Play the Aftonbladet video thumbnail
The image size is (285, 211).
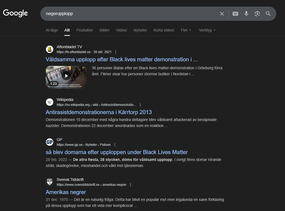(66, 77)
